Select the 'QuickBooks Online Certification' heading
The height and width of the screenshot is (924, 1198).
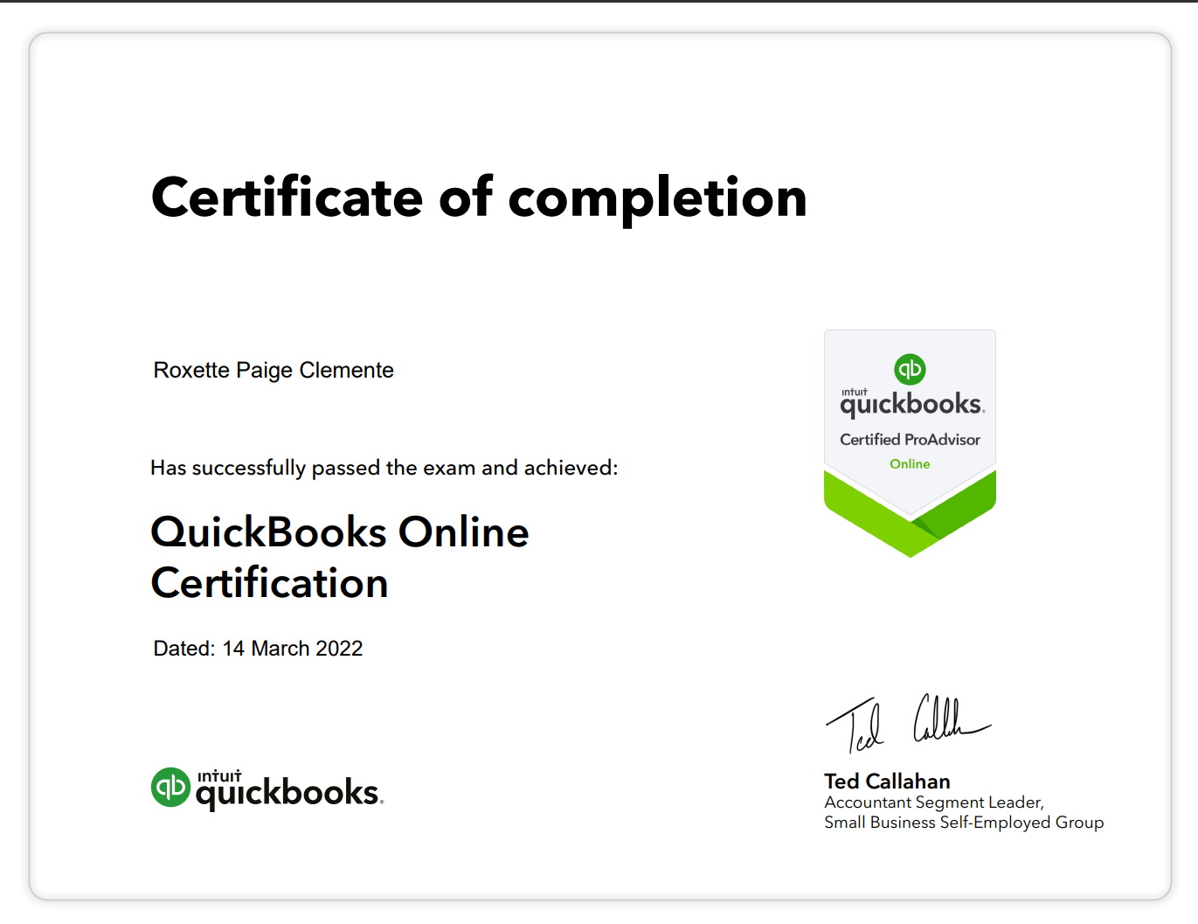[340, 557]
